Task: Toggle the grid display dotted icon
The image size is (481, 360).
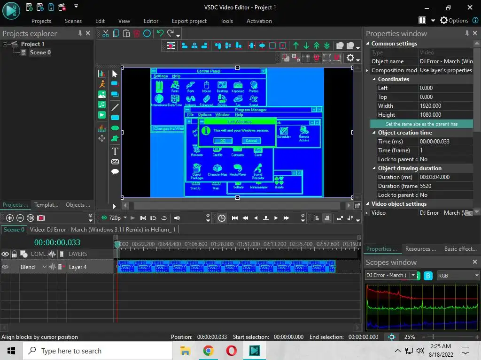Action: point(306,58)
